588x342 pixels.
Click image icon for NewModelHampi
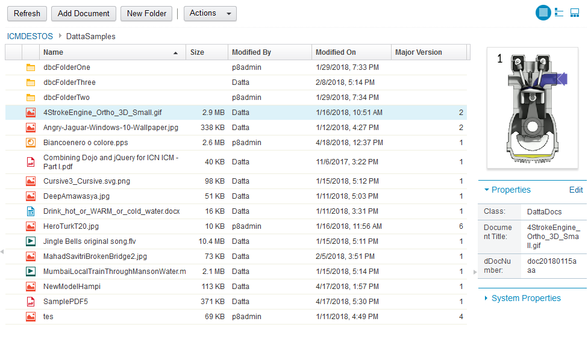(x=31, y=287)
